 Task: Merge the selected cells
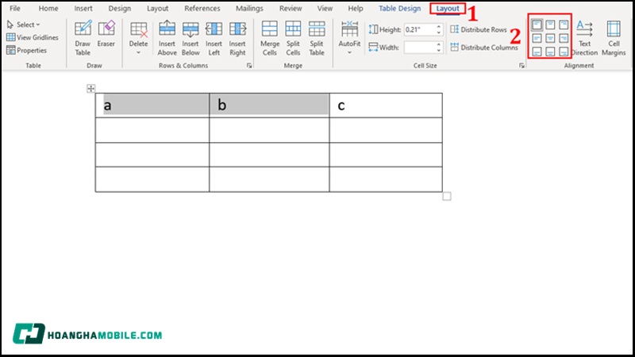pyautogui.click(x=270, y=38)
